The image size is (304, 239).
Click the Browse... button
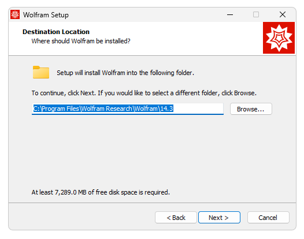(x=251, y=109)
